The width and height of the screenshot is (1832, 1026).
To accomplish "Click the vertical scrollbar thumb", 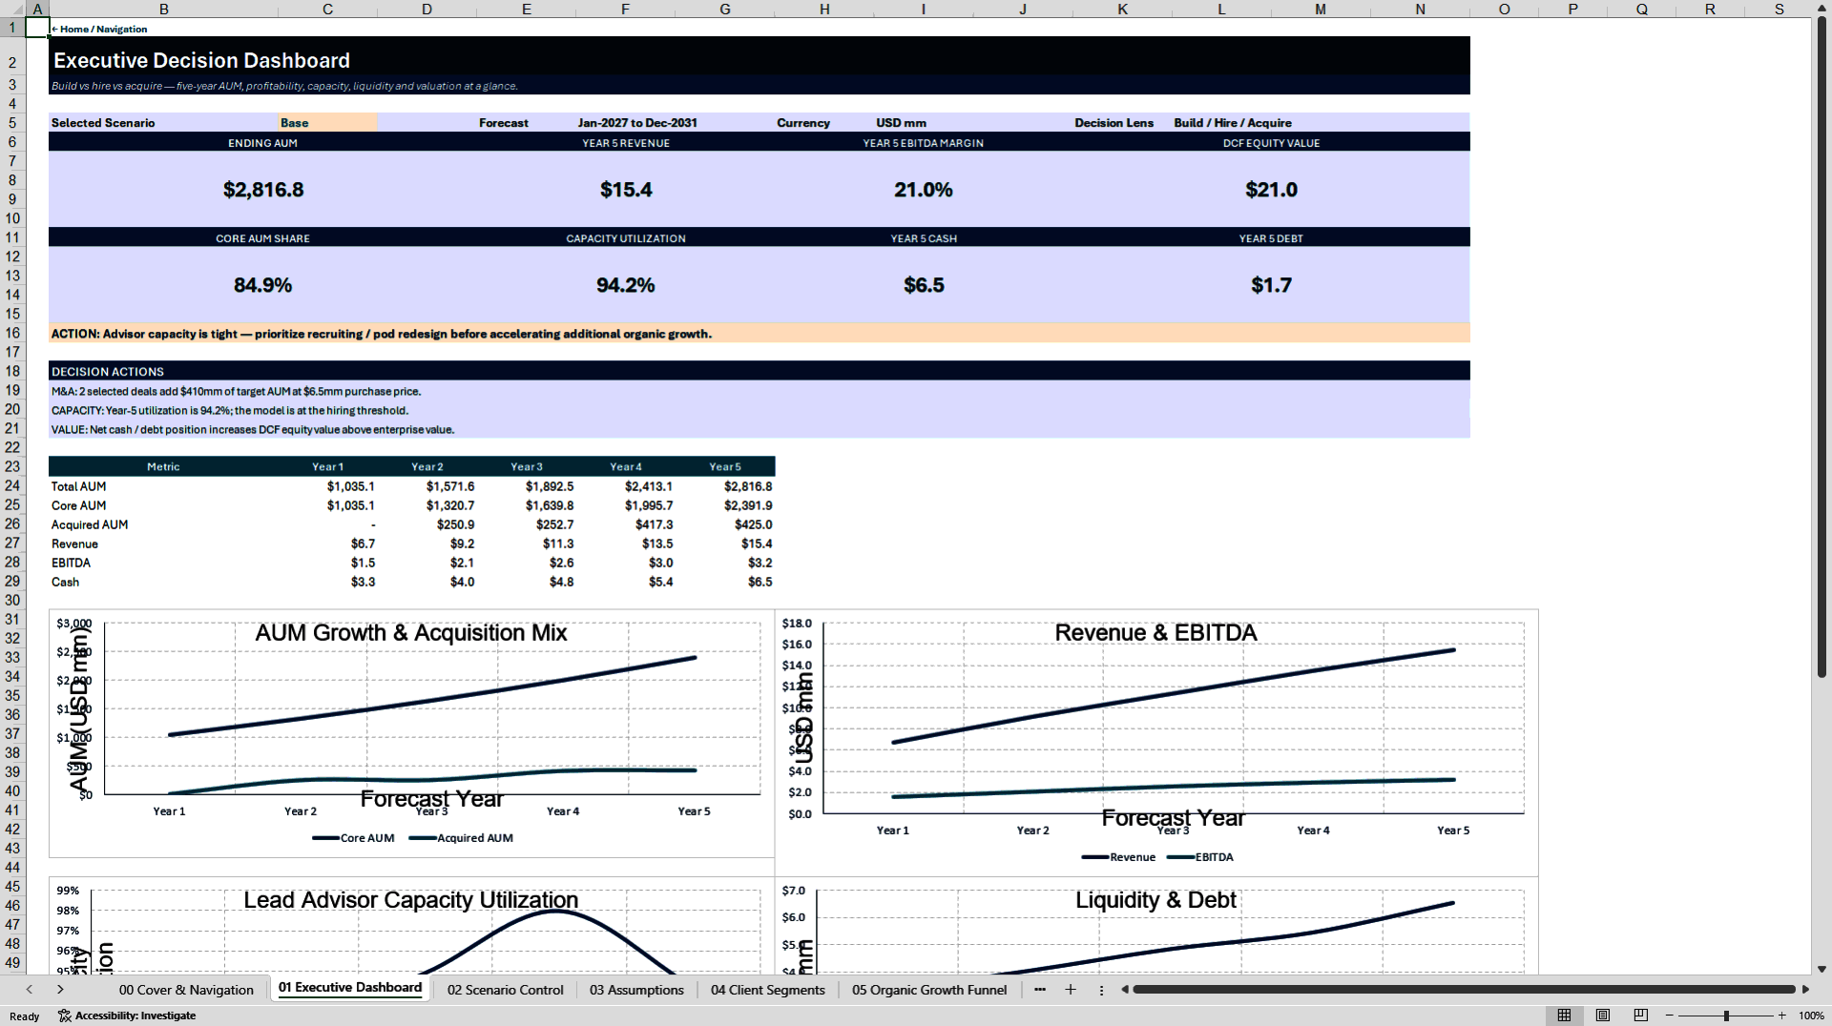I will 1822,347.
